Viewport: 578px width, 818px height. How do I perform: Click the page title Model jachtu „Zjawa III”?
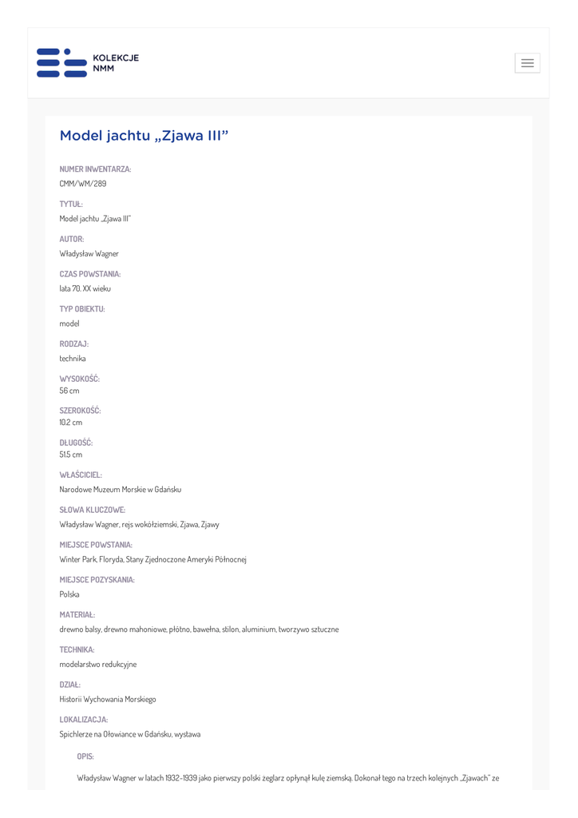144,136
